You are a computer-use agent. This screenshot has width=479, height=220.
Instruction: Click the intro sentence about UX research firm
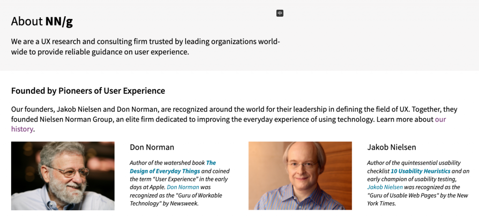coord(145,47)
